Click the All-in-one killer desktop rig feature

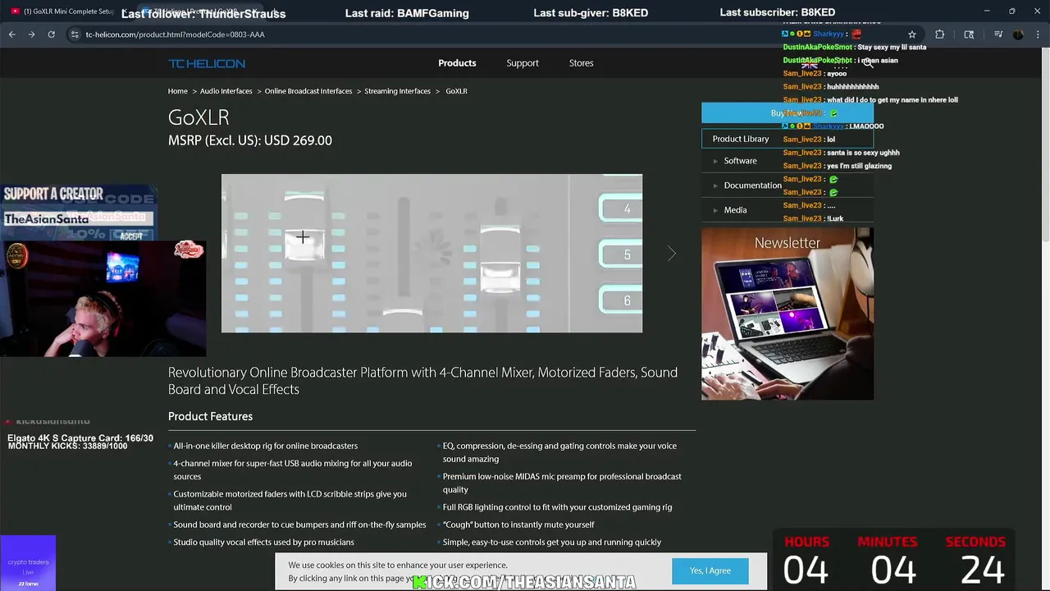265,446
